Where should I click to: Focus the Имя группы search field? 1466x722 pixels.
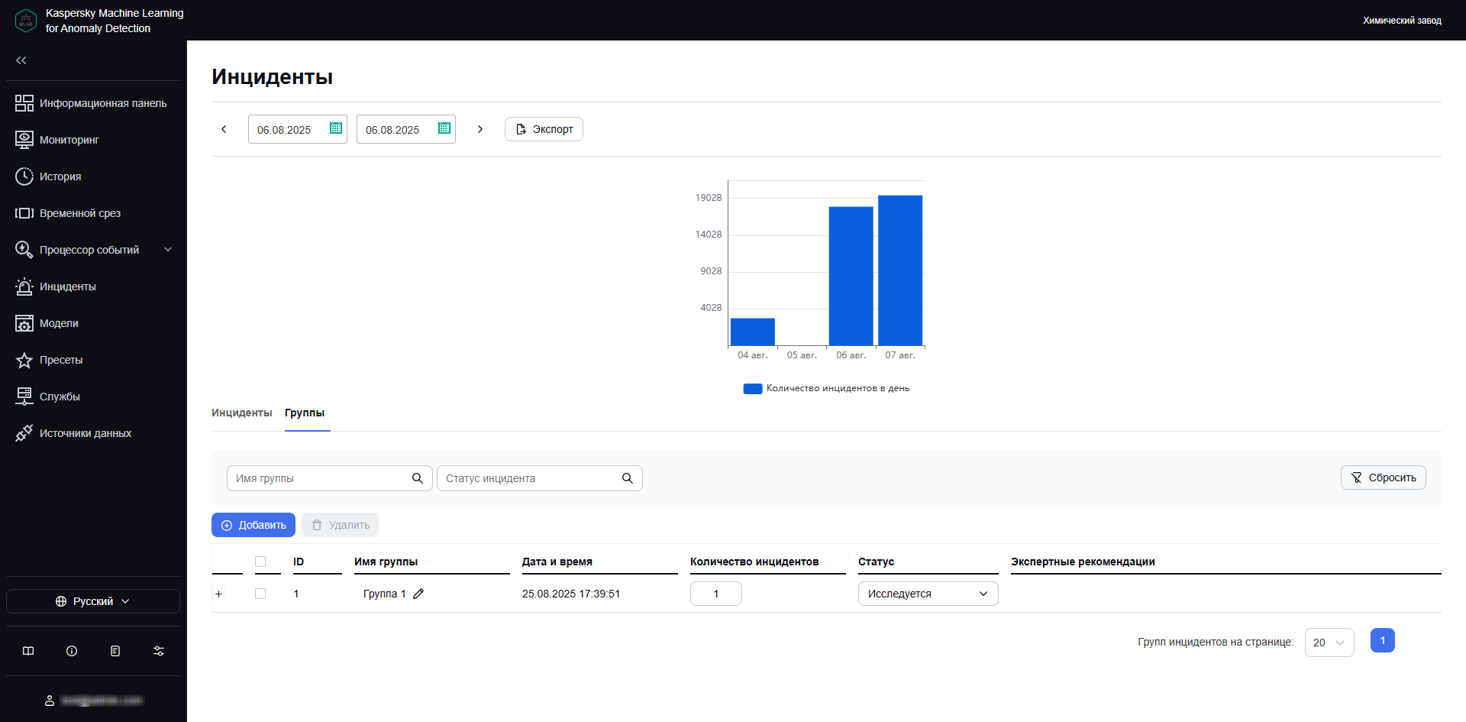pyautogui.click(x=330, y=478)
